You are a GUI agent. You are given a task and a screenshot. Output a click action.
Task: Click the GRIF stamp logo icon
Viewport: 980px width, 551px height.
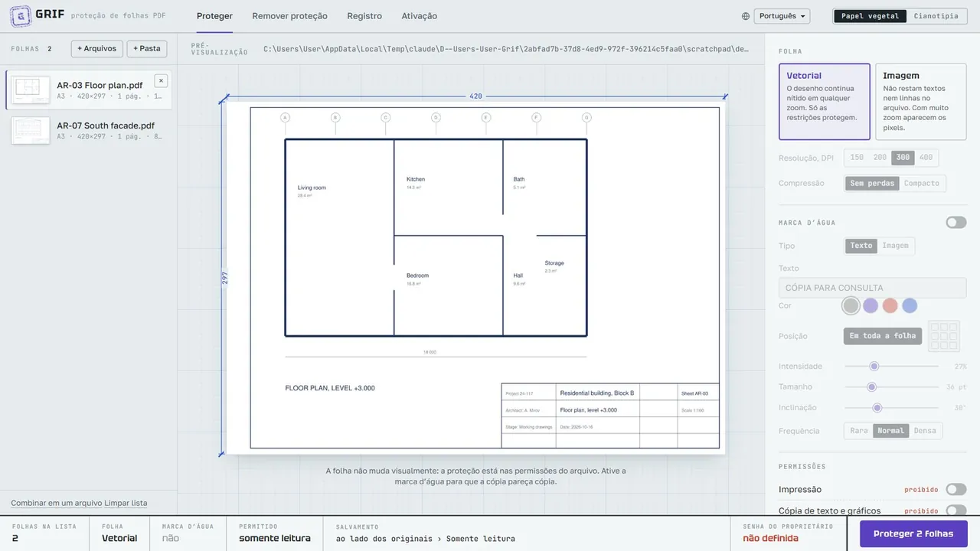click(21, 15)
